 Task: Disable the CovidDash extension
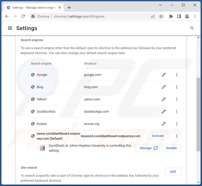coord(172,148)
